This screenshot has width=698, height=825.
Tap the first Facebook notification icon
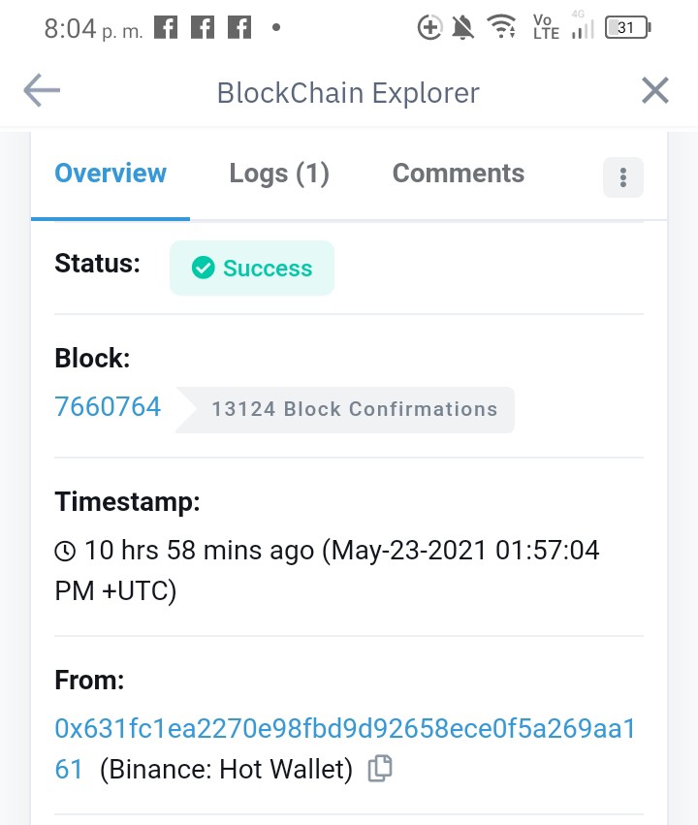pos(166,27)
